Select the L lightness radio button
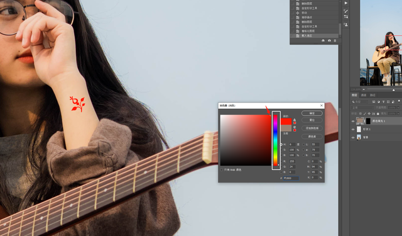 click(x=303, y=145)
